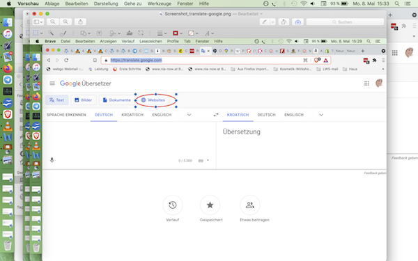Open the Wi-Fi status menu in the top bar

pos(303,3)
